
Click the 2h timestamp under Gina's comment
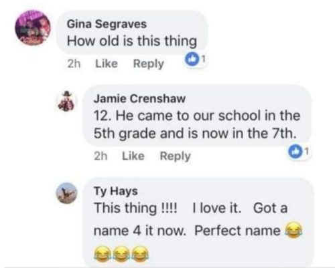point(74,63)
